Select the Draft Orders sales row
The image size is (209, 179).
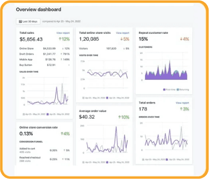[44, 54]
